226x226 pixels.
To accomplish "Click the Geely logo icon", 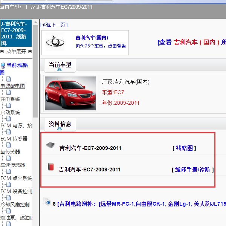I will click(x=55, y=42).
